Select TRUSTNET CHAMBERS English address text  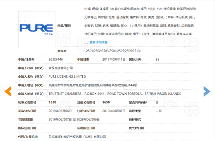pos(115,94)
